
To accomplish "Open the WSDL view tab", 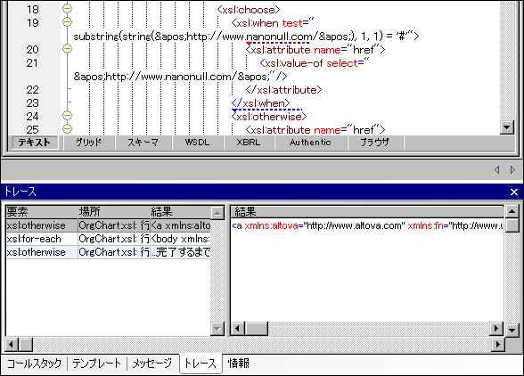I will 198,143.
